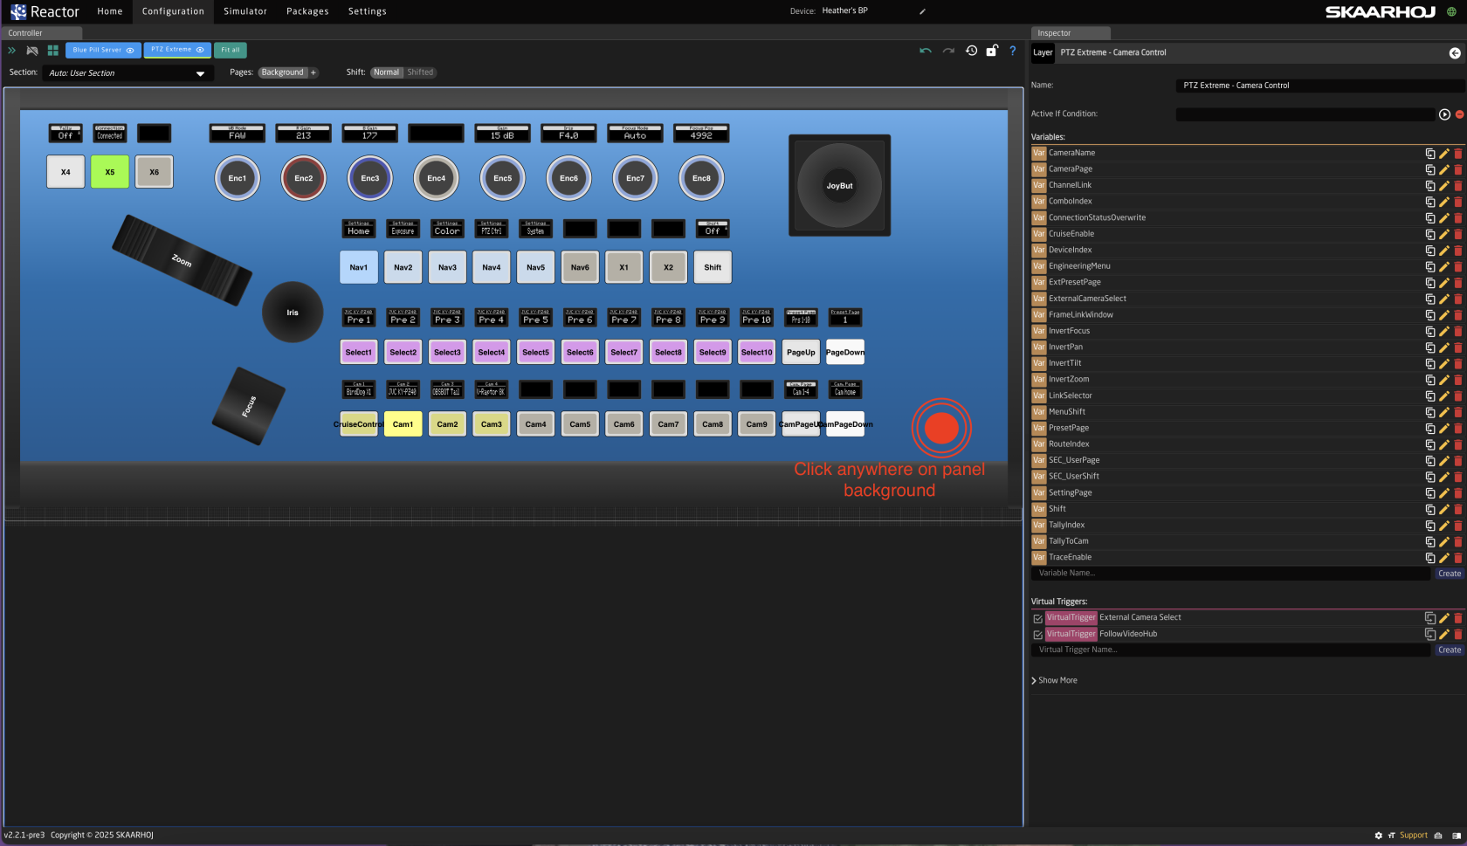Viewport: 1467px width, 846px height.
Task: Click the Variable Name input field
Action: tap(1231, 574)
